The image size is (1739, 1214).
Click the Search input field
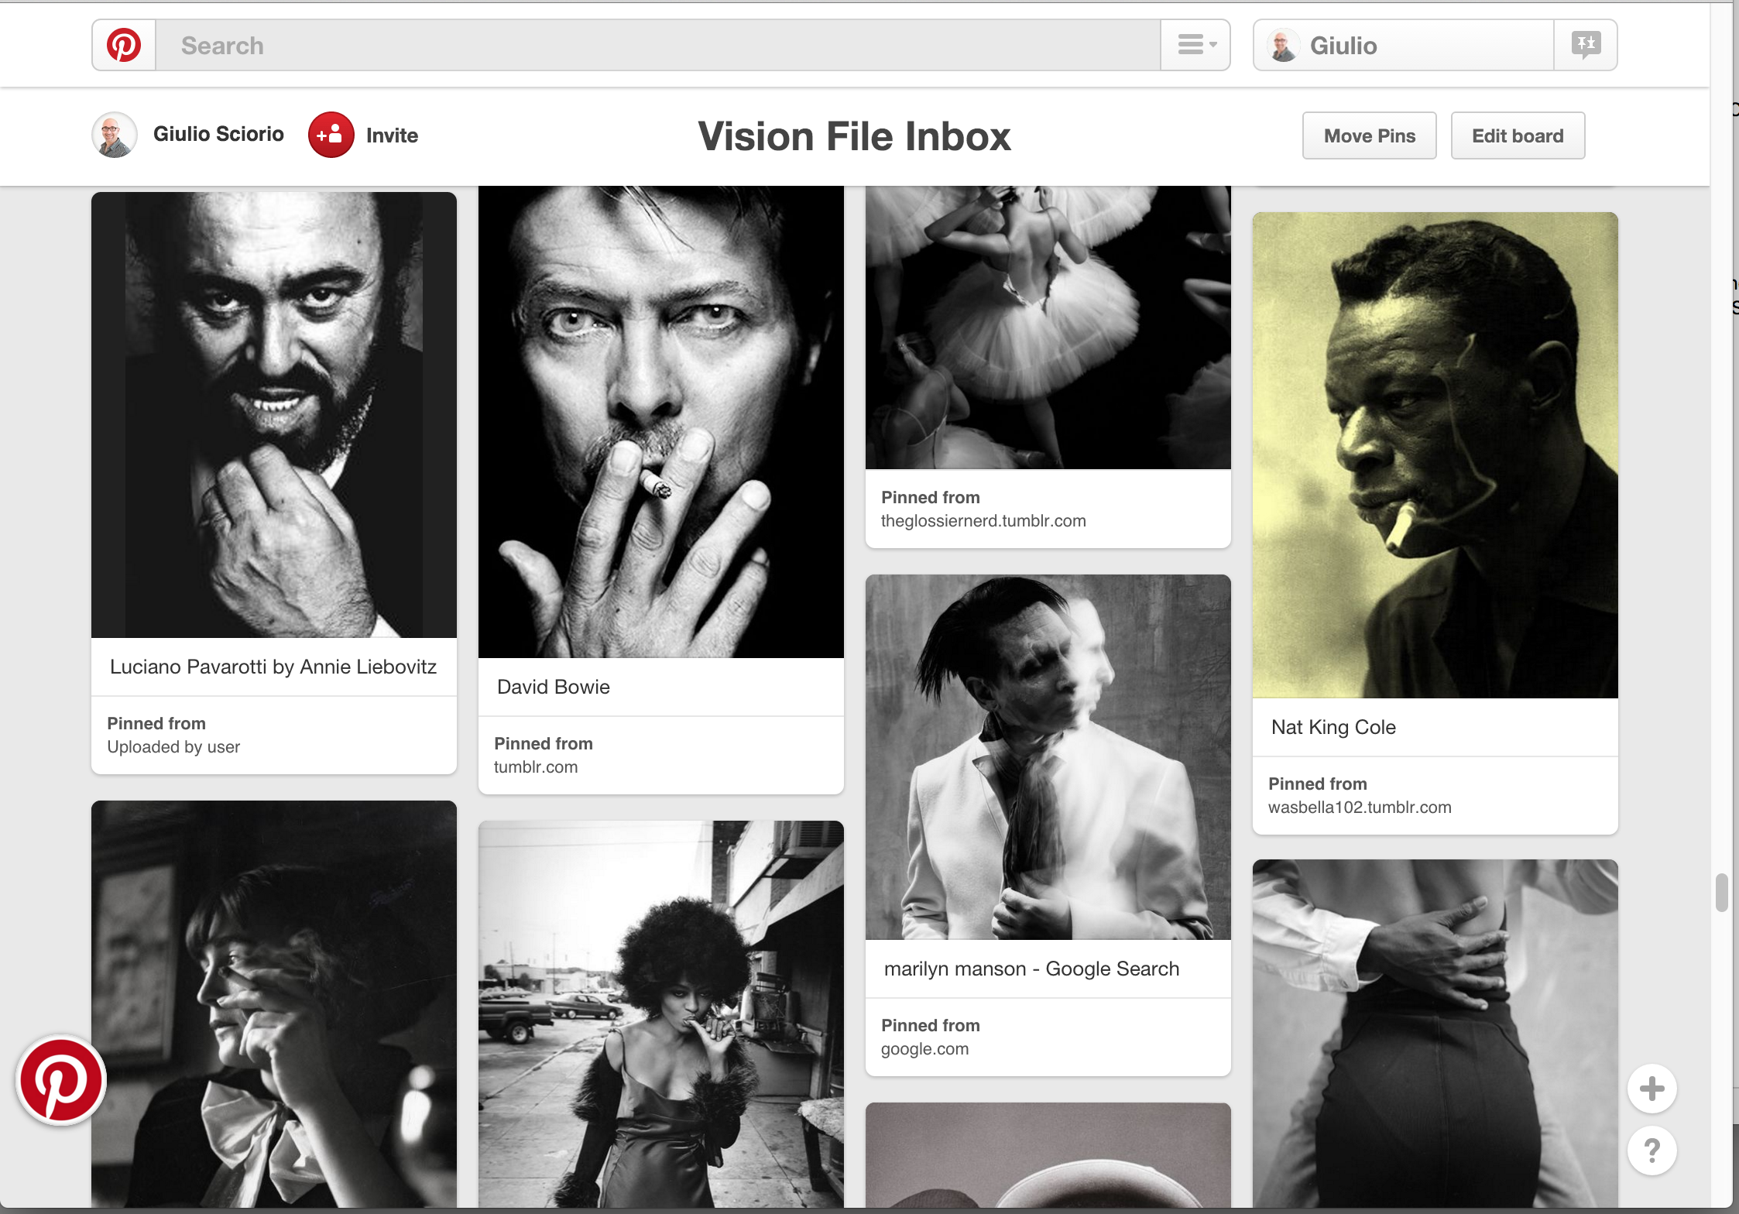click(x=658, y=45)
